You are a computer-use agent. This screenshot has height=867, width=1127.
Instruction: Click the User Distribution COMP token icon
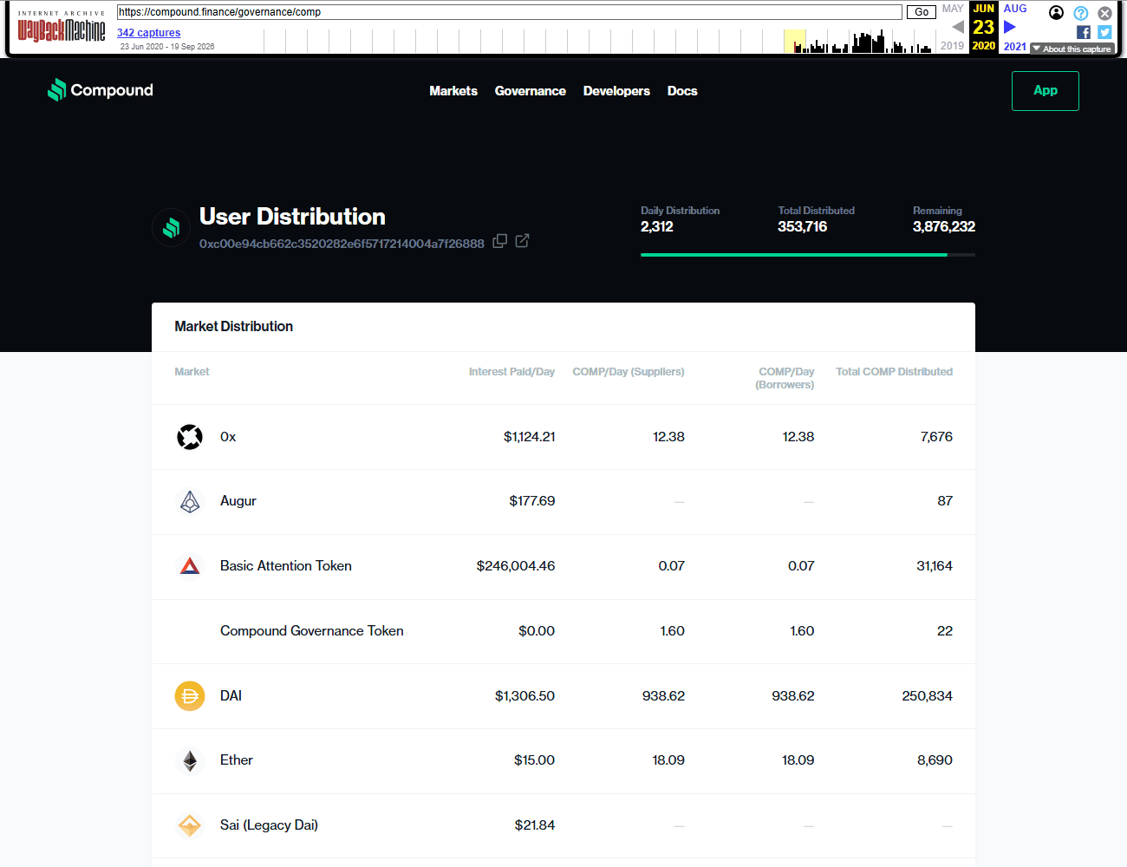(171, 228)
